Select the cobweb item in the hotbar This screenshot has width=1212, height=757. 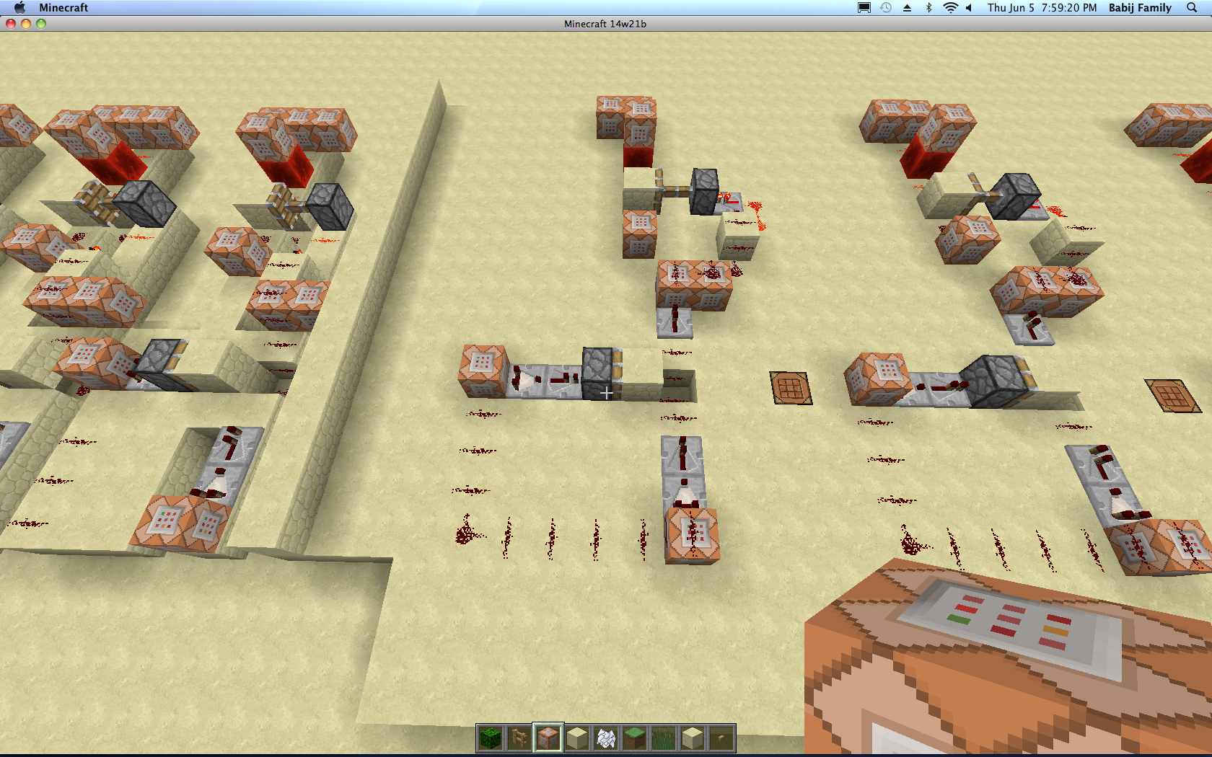(x=606, y=738)
